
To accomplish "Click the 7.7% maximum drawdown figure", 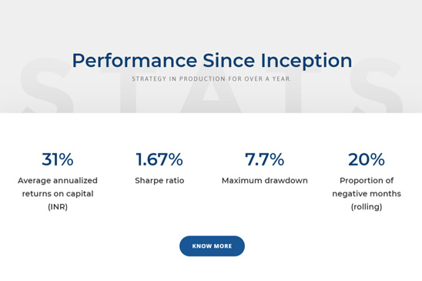I will [265, 159].
